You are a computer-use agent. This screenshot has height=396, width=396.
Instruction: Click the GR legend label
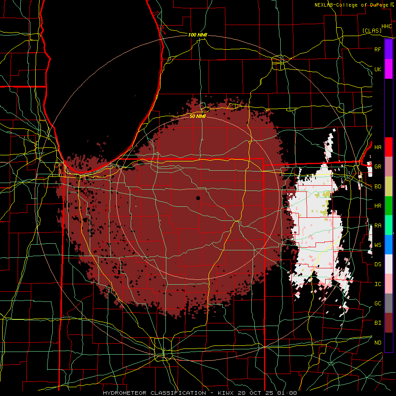378,167
